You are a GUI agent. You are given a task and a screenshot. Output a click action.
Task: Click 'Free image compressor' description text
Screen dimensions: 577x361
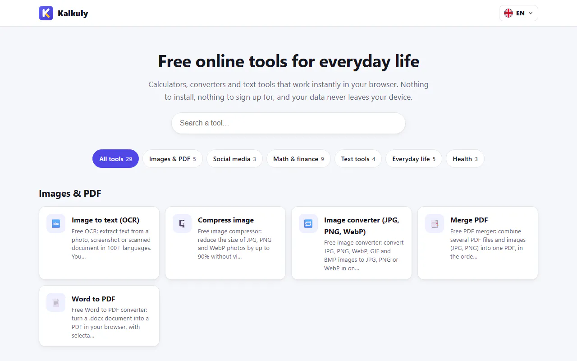pyautogui.click(x=235, y=244)
